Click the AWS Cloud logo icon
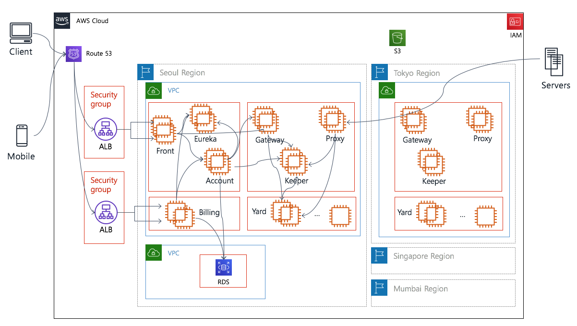 (62, 21)
